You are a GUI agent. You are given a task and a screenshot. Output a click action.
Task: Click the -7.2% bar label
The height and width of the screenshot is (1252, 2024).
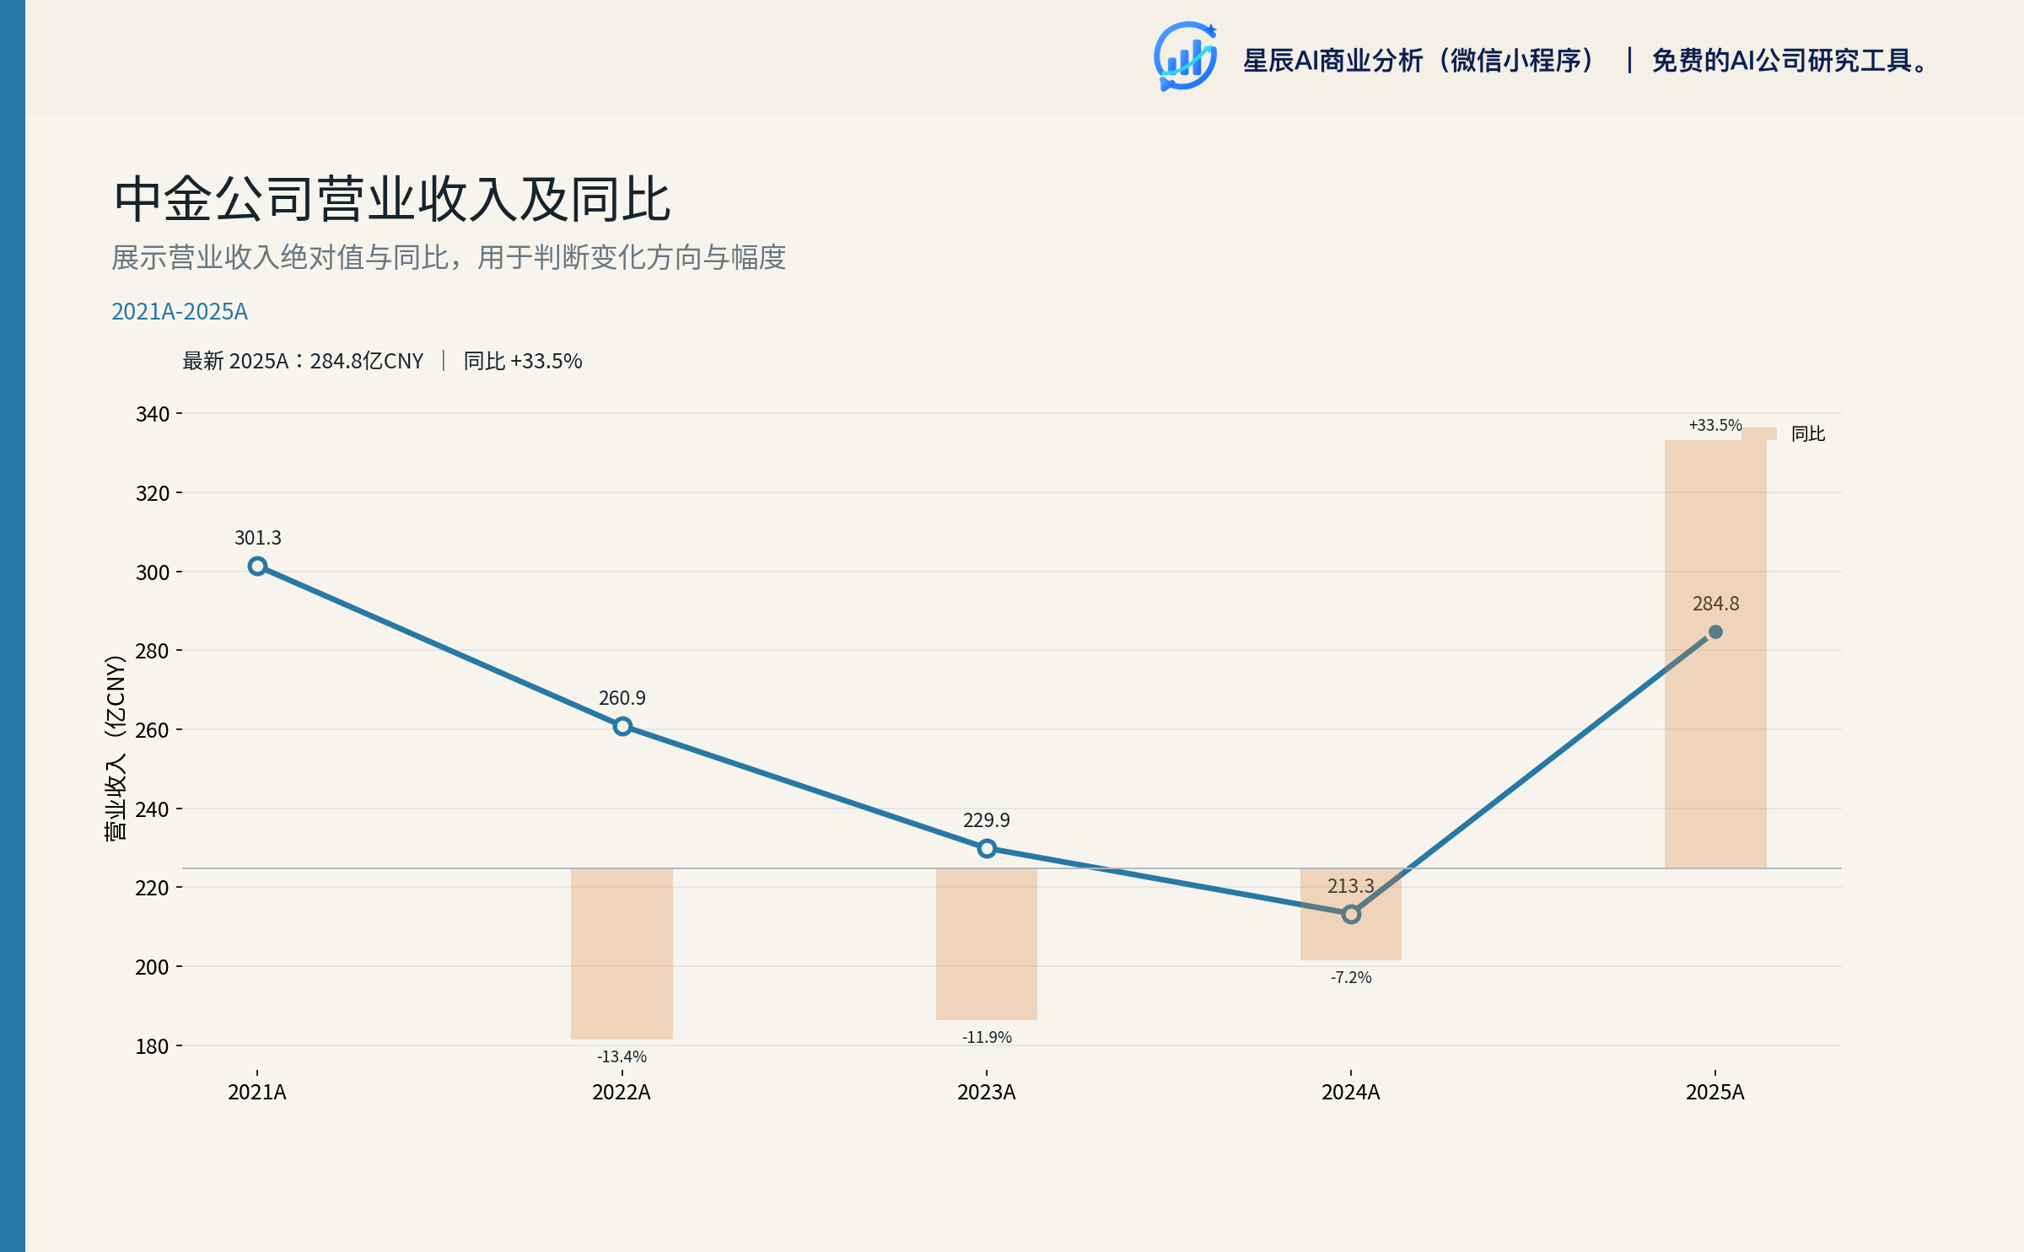pyautogui.click(x=1351, y=977)
